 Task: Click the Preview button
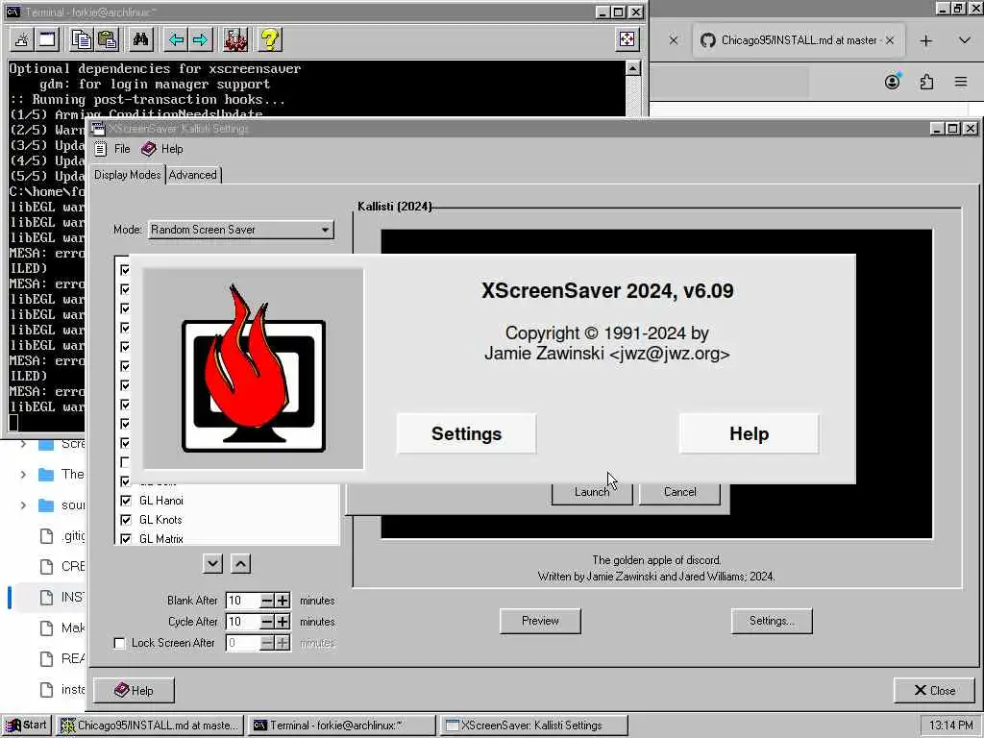tap(540, 621)
